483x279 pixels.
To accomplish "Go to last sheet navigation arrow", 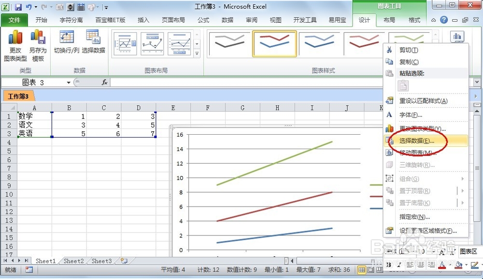I will pyautogui.click(x=27, y=261).
